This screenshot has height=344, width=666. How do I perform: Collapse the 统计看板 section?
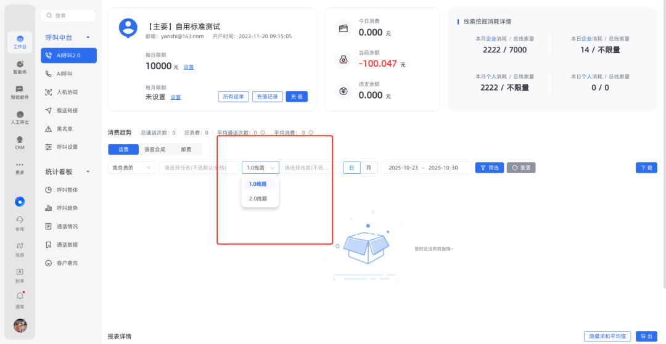[88, 171]
